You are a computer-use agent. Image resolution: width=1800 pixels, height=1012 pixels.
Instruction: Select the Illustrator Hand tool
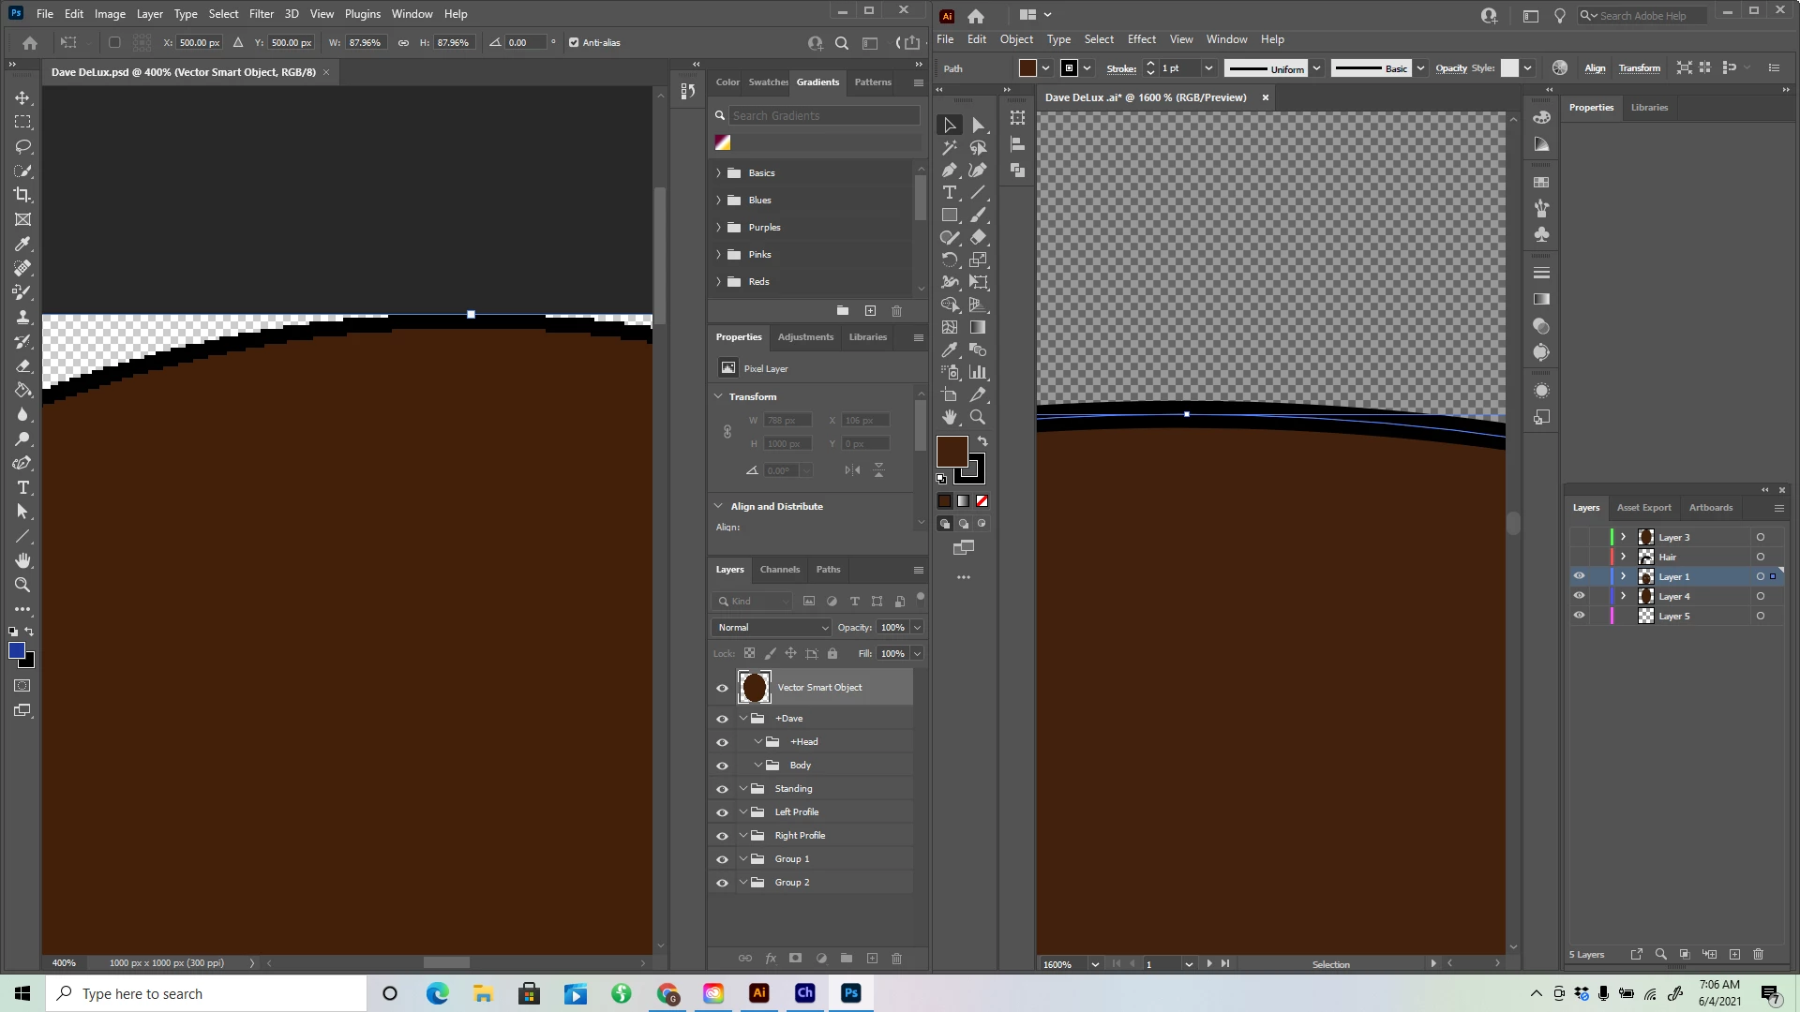coord(950,417)
